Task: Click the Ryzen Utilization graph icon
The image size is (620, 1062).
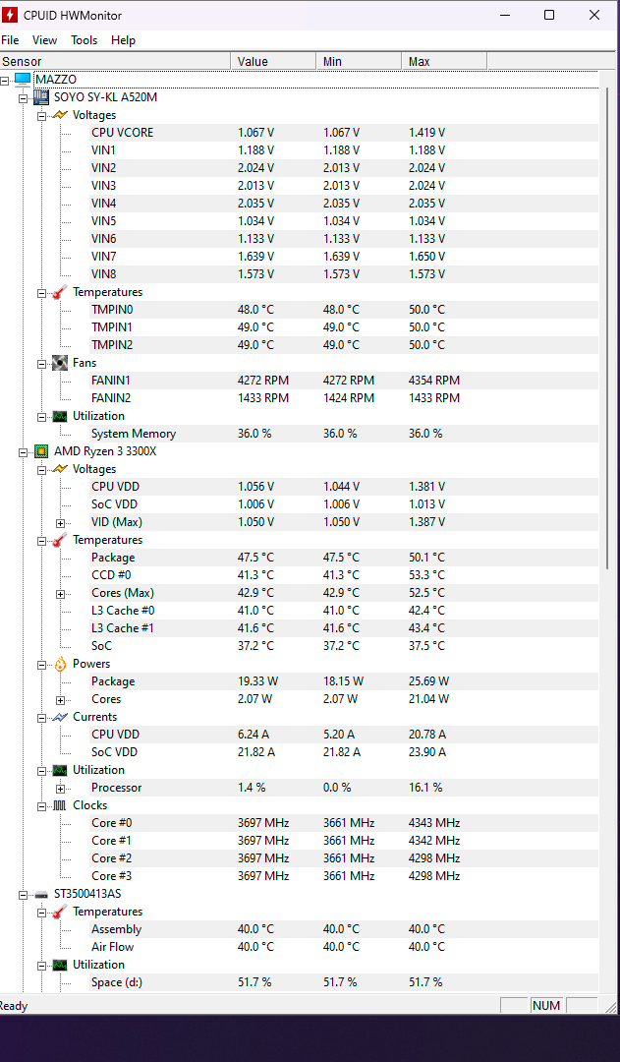Action: click(60, 770)
